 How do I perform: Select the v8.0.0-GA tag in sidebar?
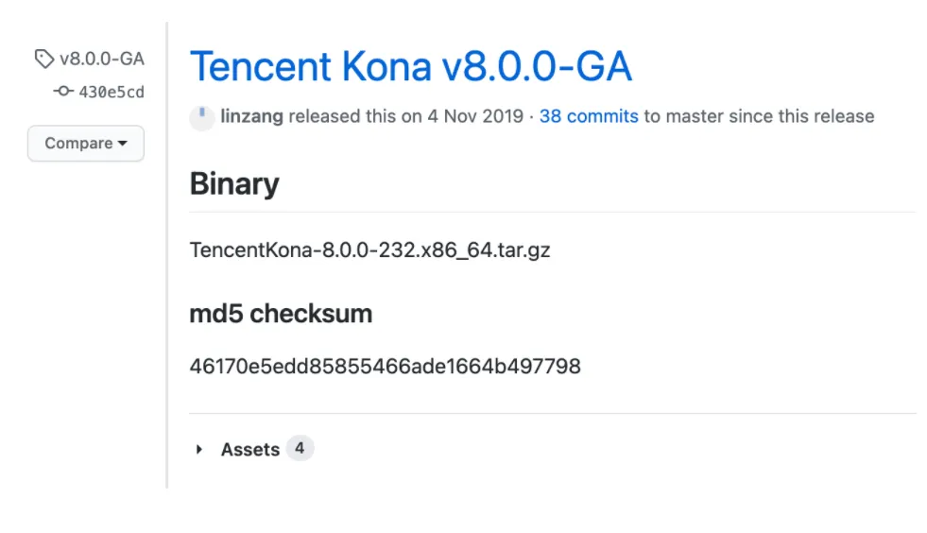(x=101, y=59)
